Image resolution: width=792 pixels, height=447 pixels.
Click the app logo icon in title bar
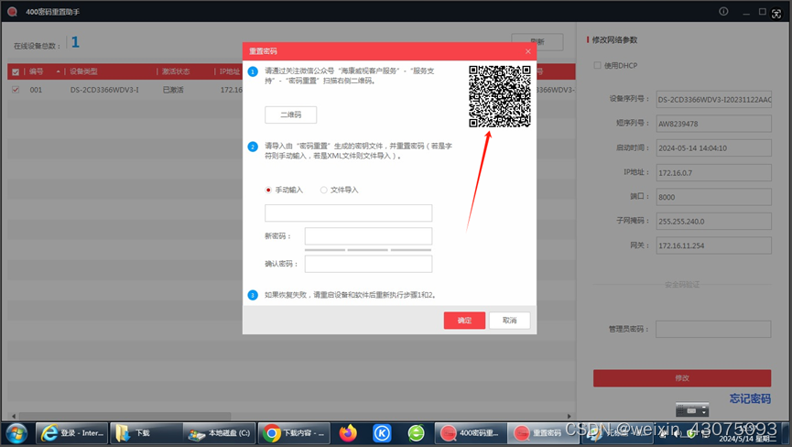(x=12, y=11)
